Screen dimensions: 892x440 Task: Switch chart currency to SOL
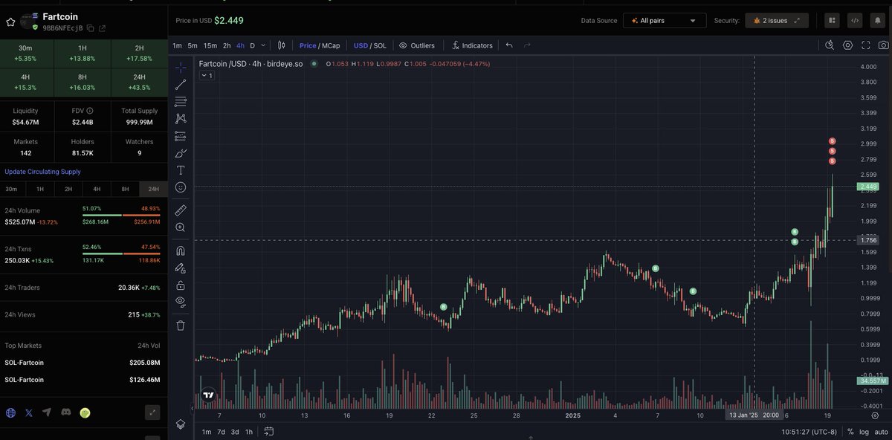[379, 45]
